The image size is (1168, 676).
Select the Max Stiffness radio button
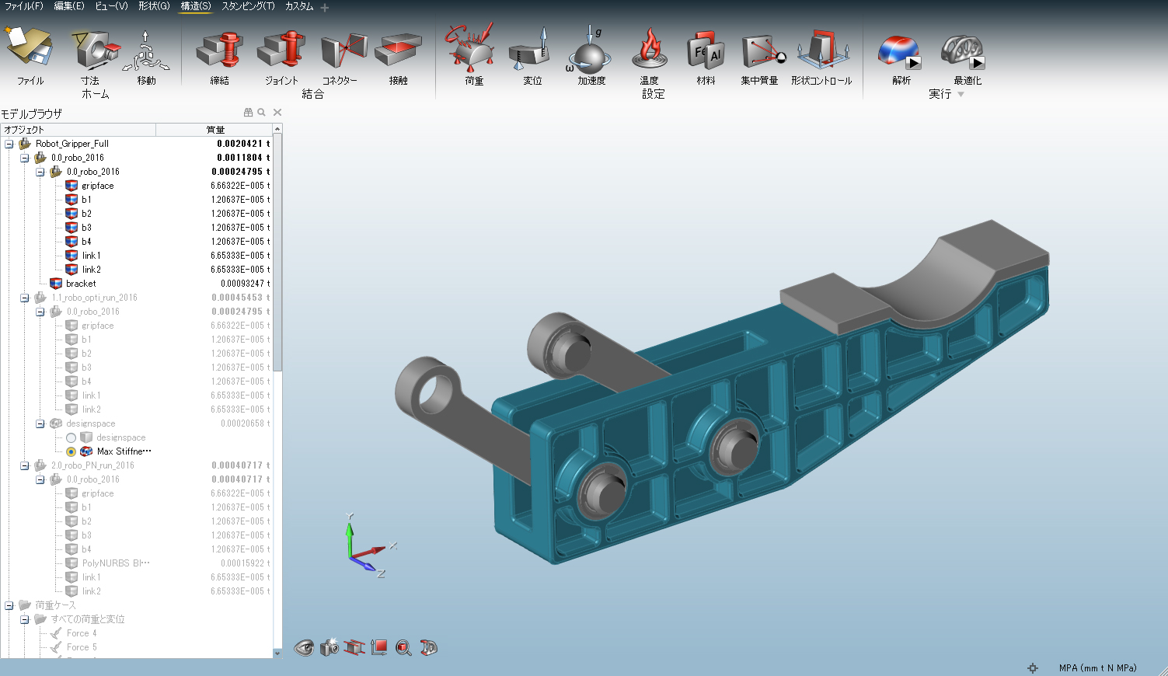coord(71,451)
